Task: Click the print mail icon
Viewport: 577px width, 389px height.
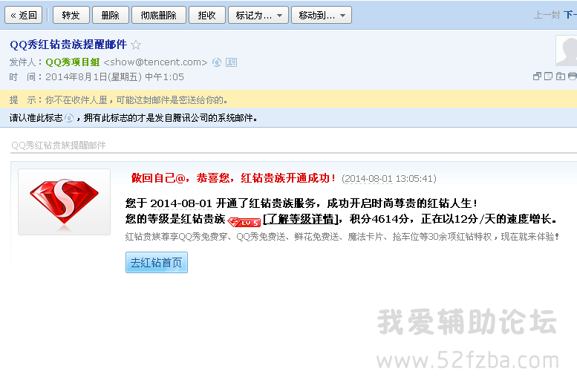Action: (x=573, y=76)
